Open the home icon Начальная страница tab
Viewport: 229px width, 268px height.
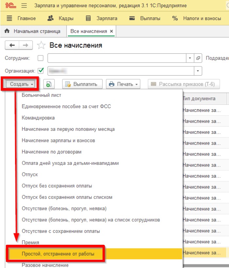coord(33,31)
